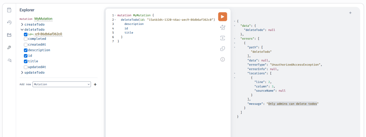Uncheck the id* argument checkbox
Image resolution: width=366 pixels, height=137 pixels.
tap(26, 35)
